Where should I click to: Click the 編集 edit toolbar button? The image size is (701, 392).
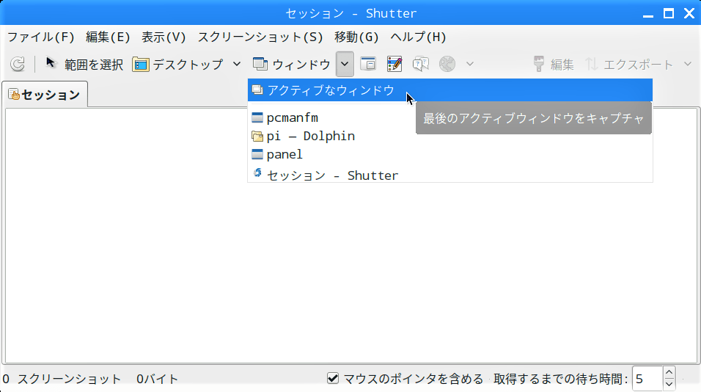(x=554, y=64)
